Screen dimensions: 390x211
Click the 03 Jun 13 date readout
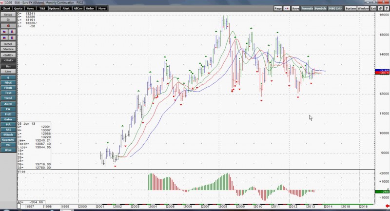26,123
